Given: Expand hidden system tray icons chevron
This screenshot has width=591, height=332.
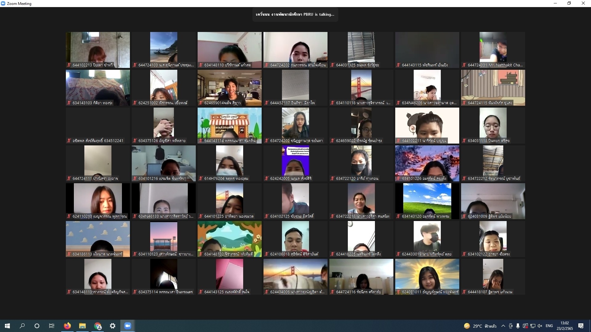Looking at the screenshot, I should pos(503,326).
